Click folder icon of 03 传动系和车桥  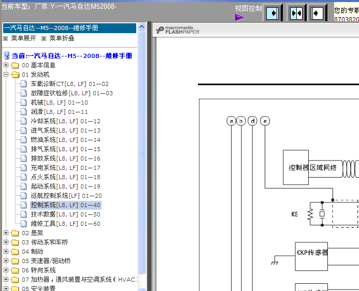tap(15, 242)
